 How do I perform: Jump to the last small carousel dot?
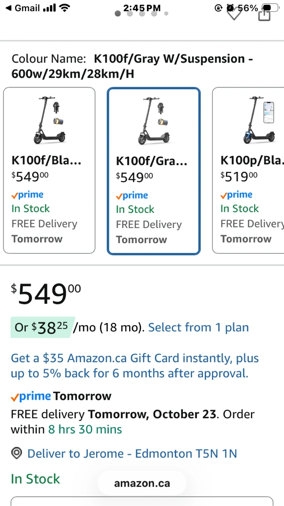click(x=166, y=14)
